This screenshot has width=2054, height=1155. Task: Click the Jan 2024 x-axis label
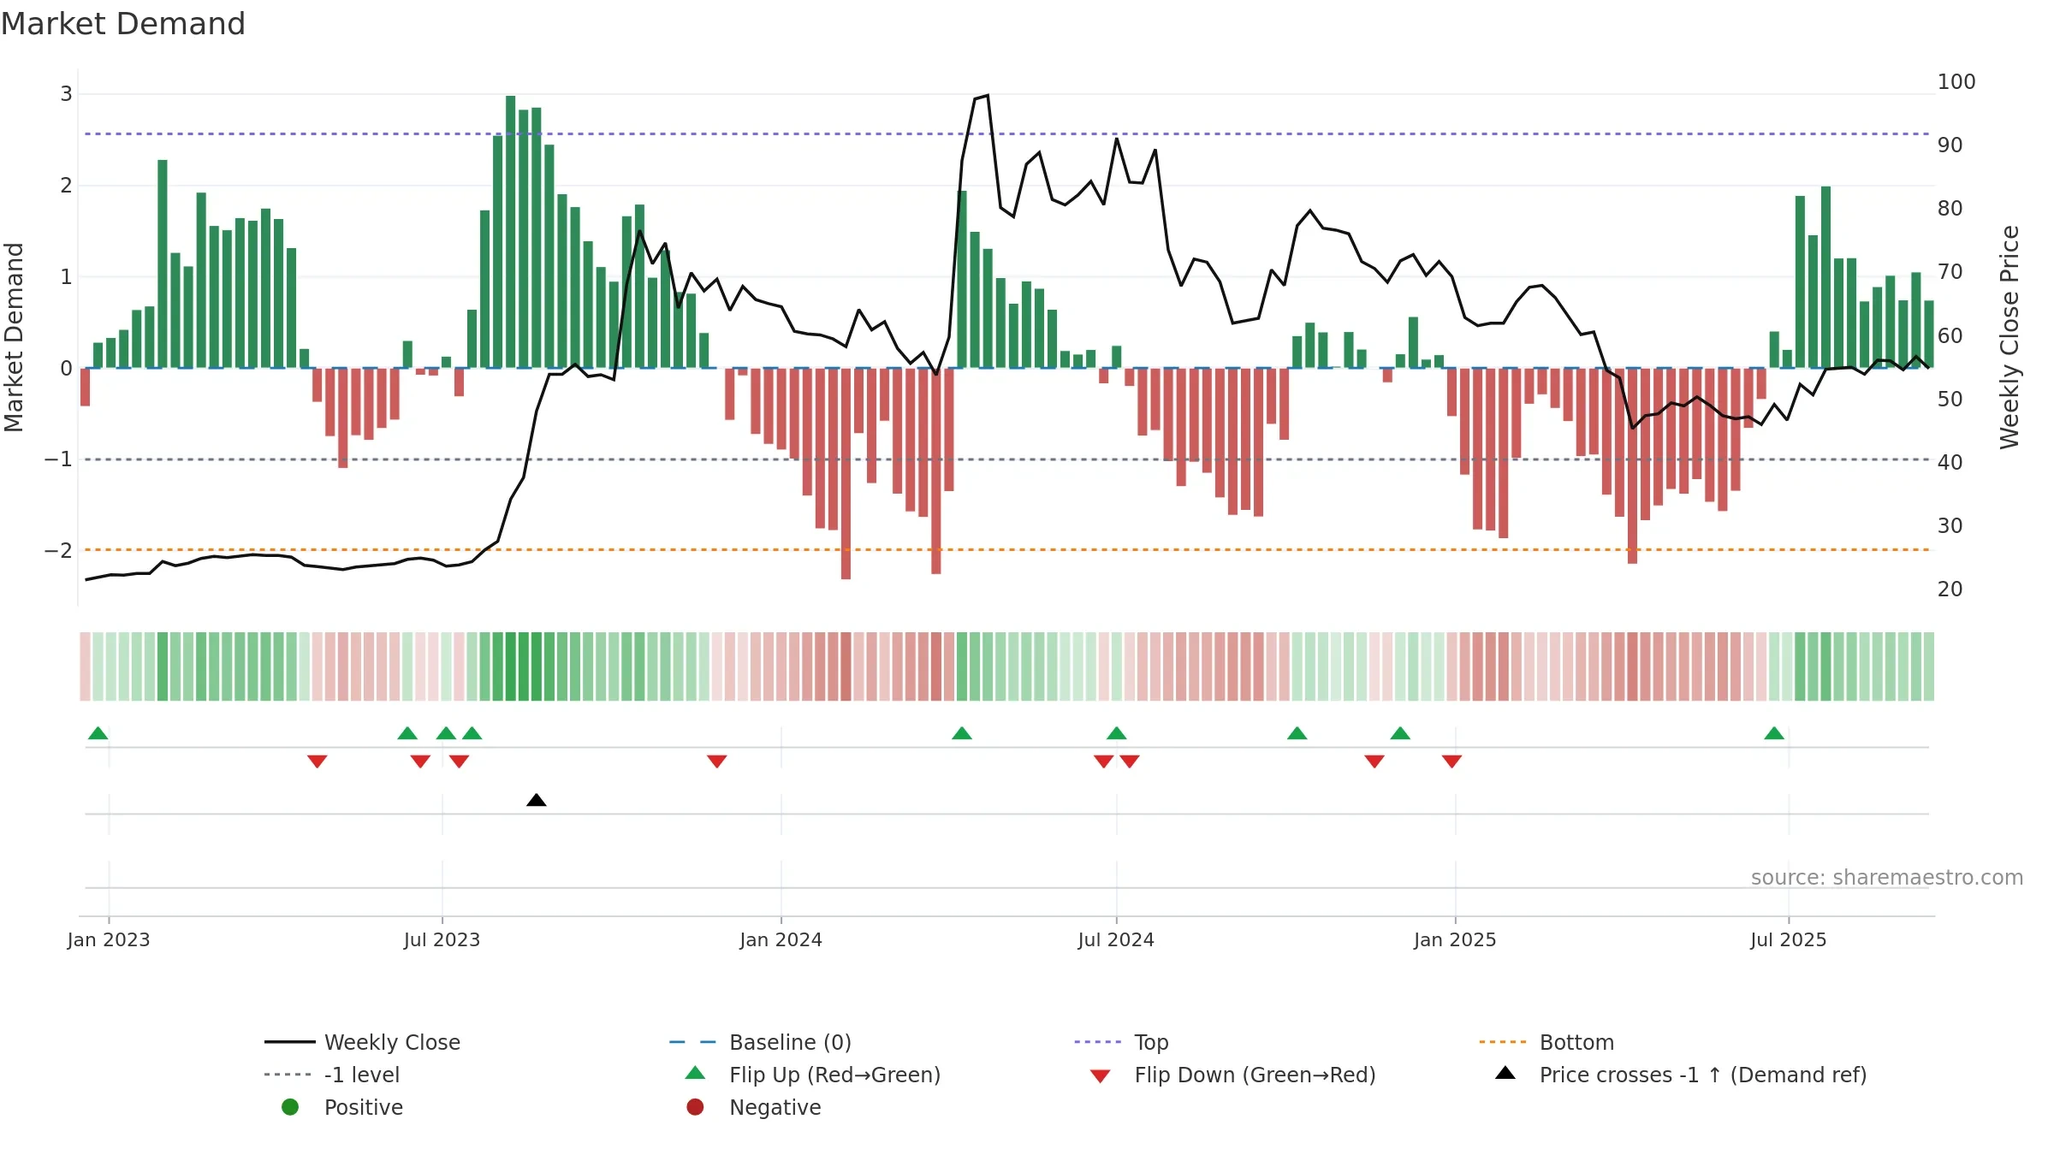(781, 940)
